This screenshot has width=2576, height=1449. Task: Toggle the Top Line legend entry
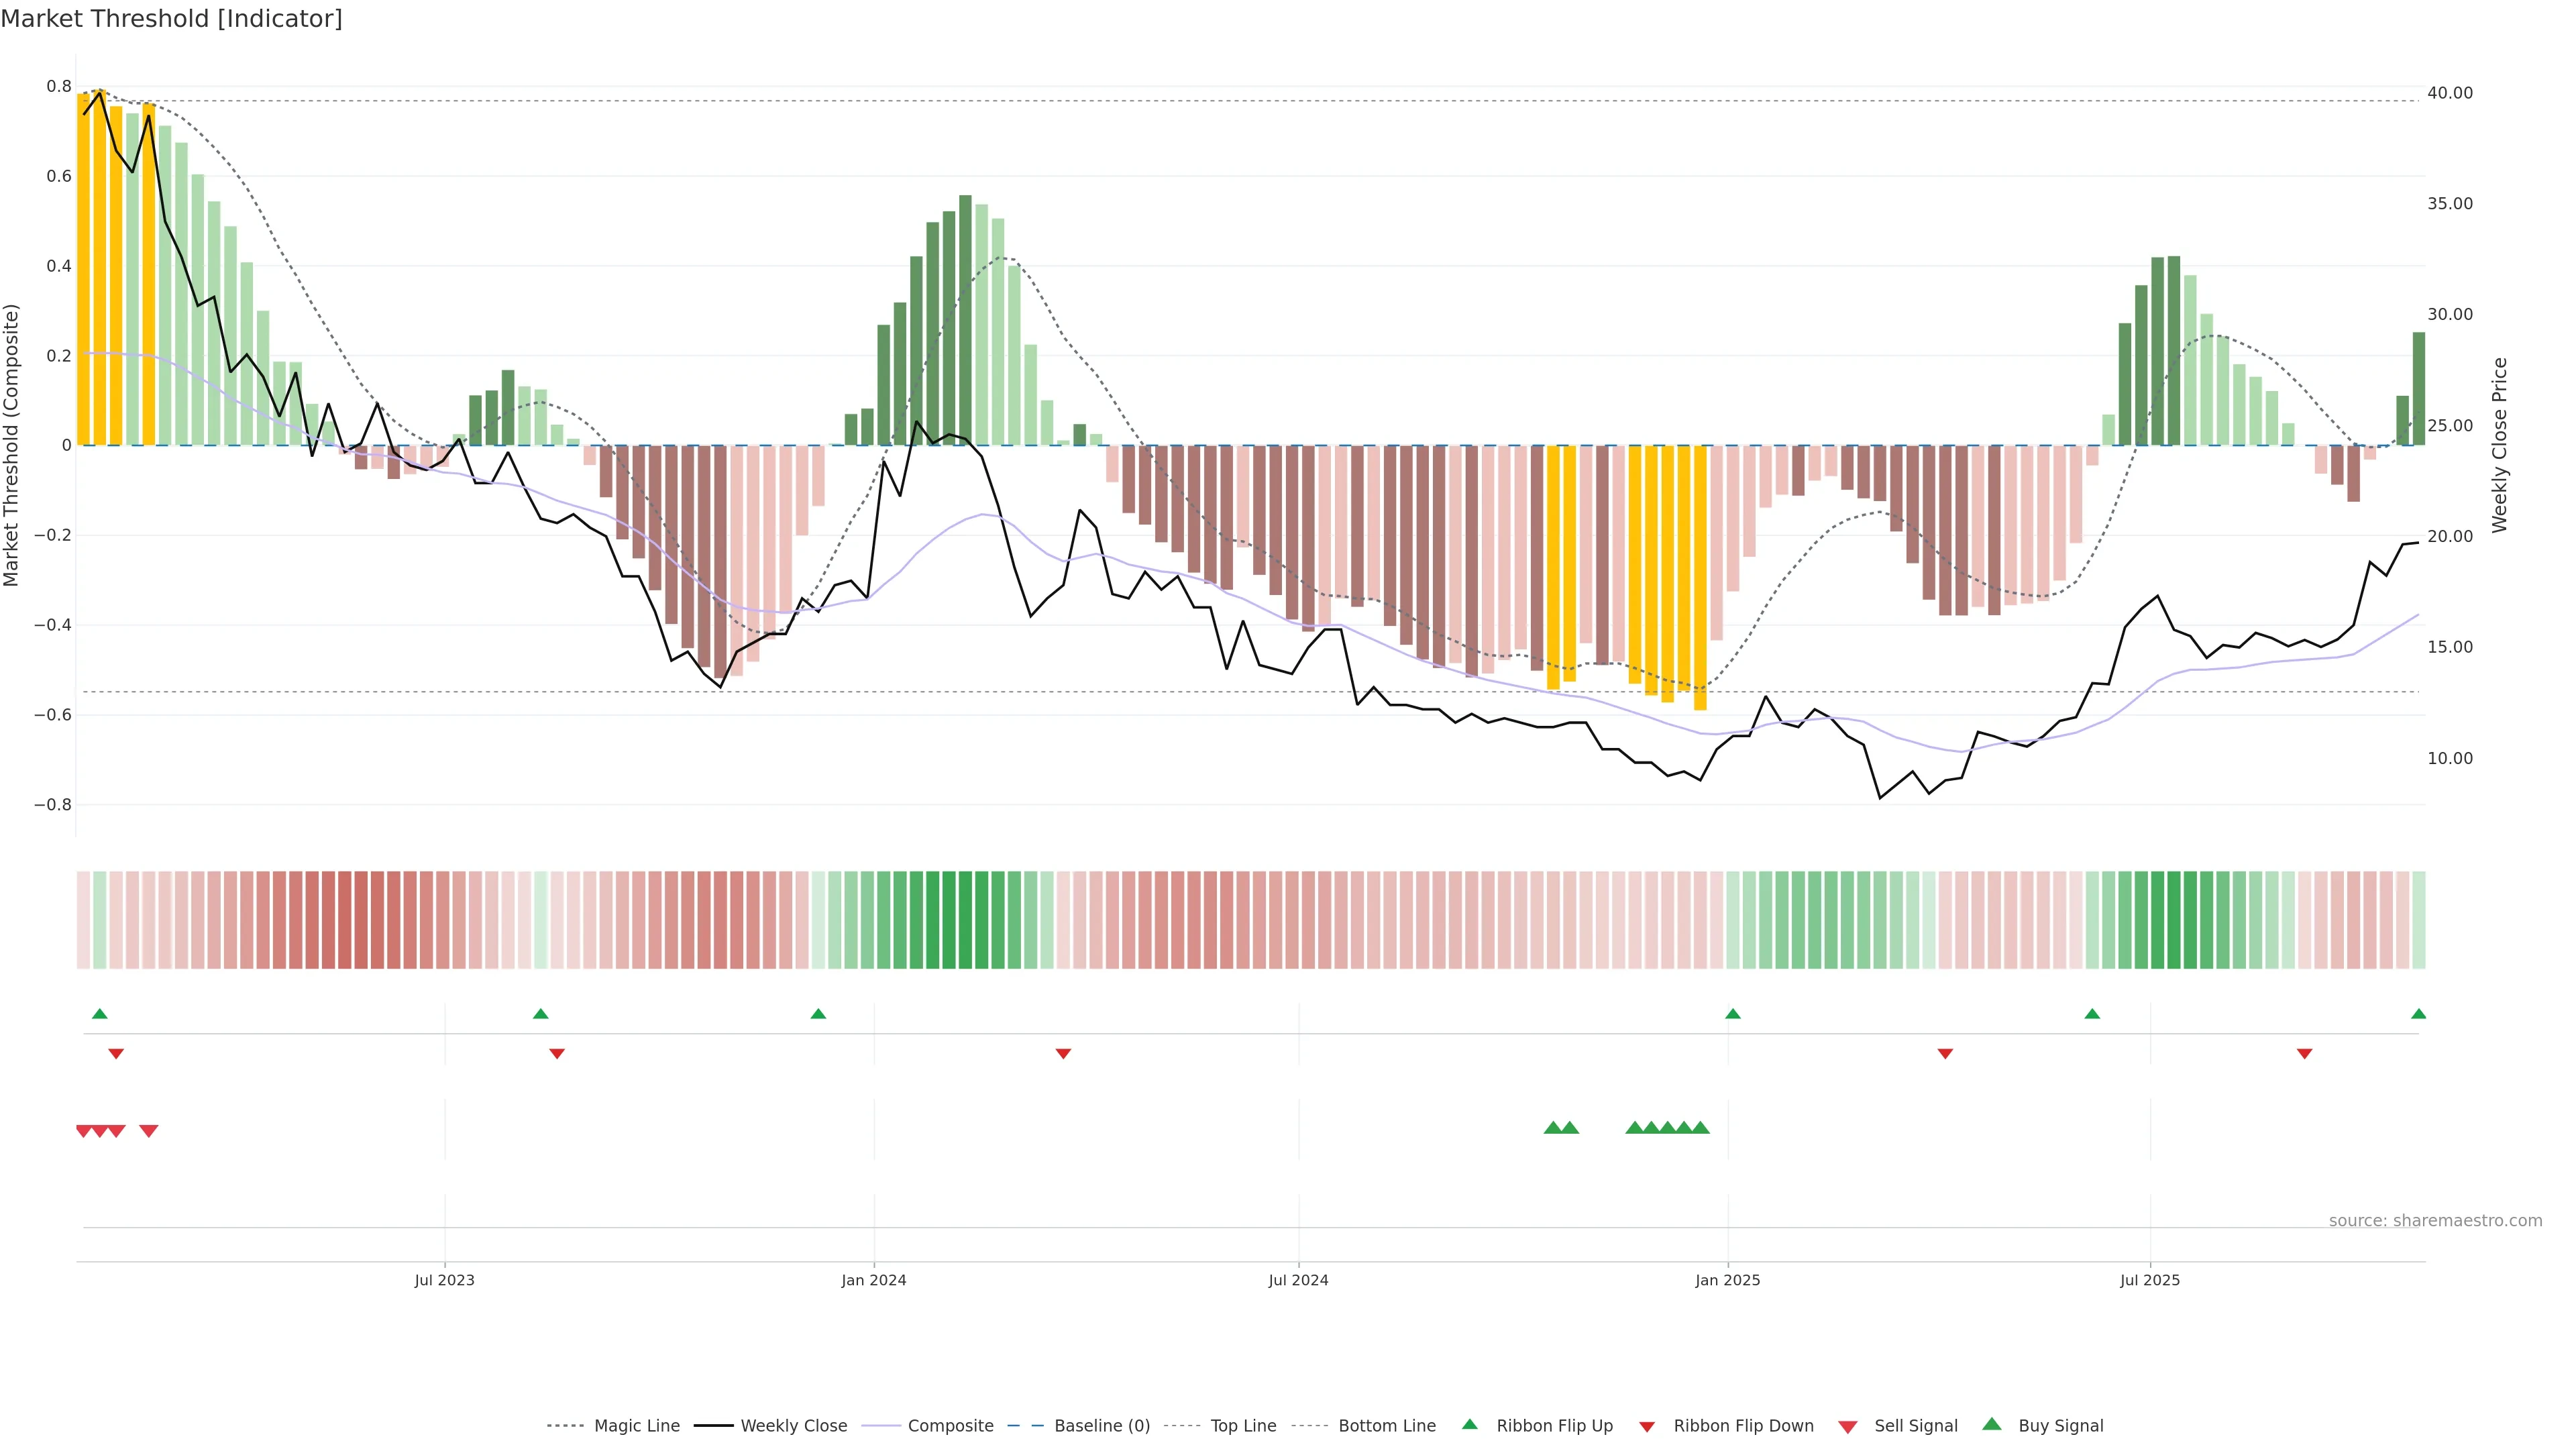point(1243,1426)
